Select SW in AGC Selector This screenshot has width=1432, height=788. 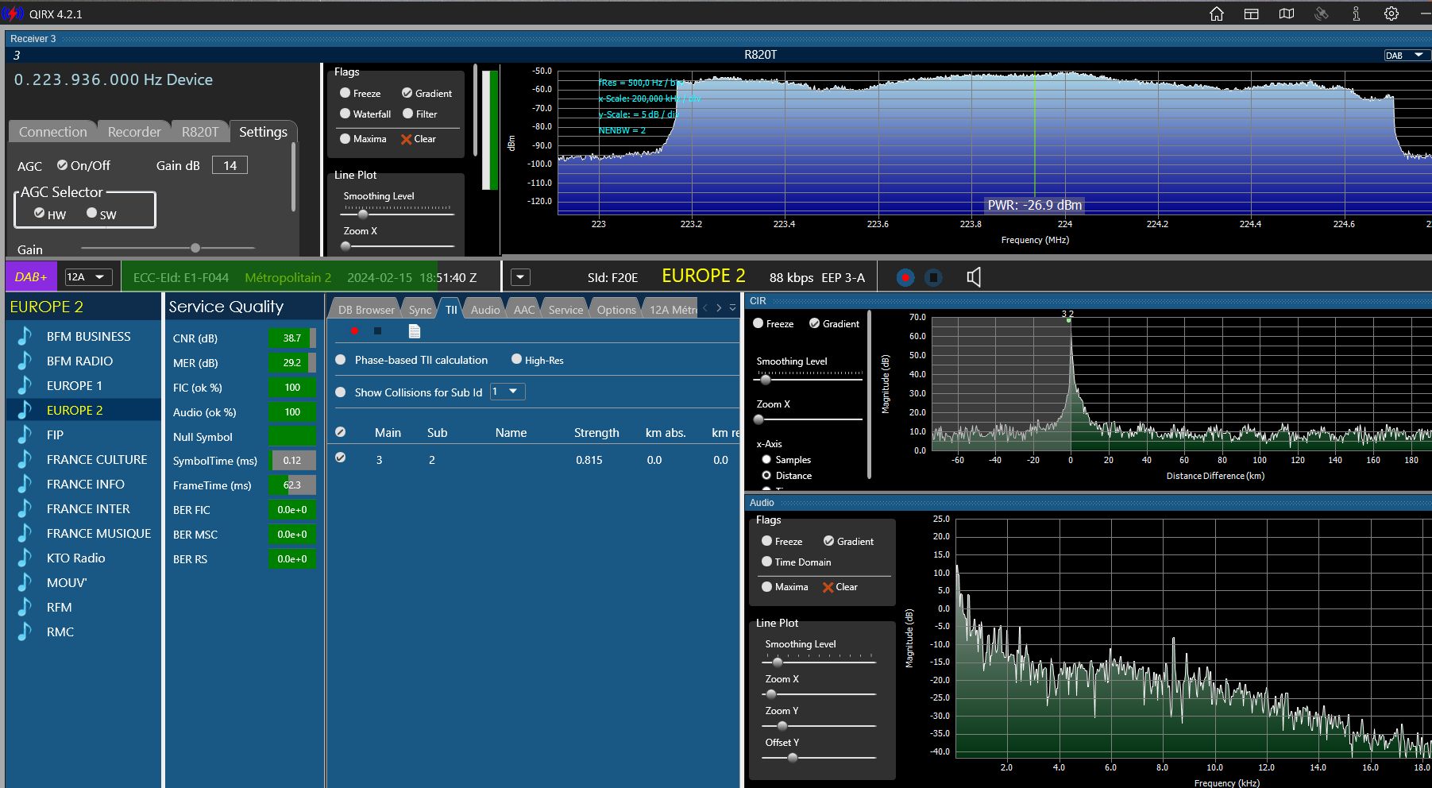pos(102,214)
